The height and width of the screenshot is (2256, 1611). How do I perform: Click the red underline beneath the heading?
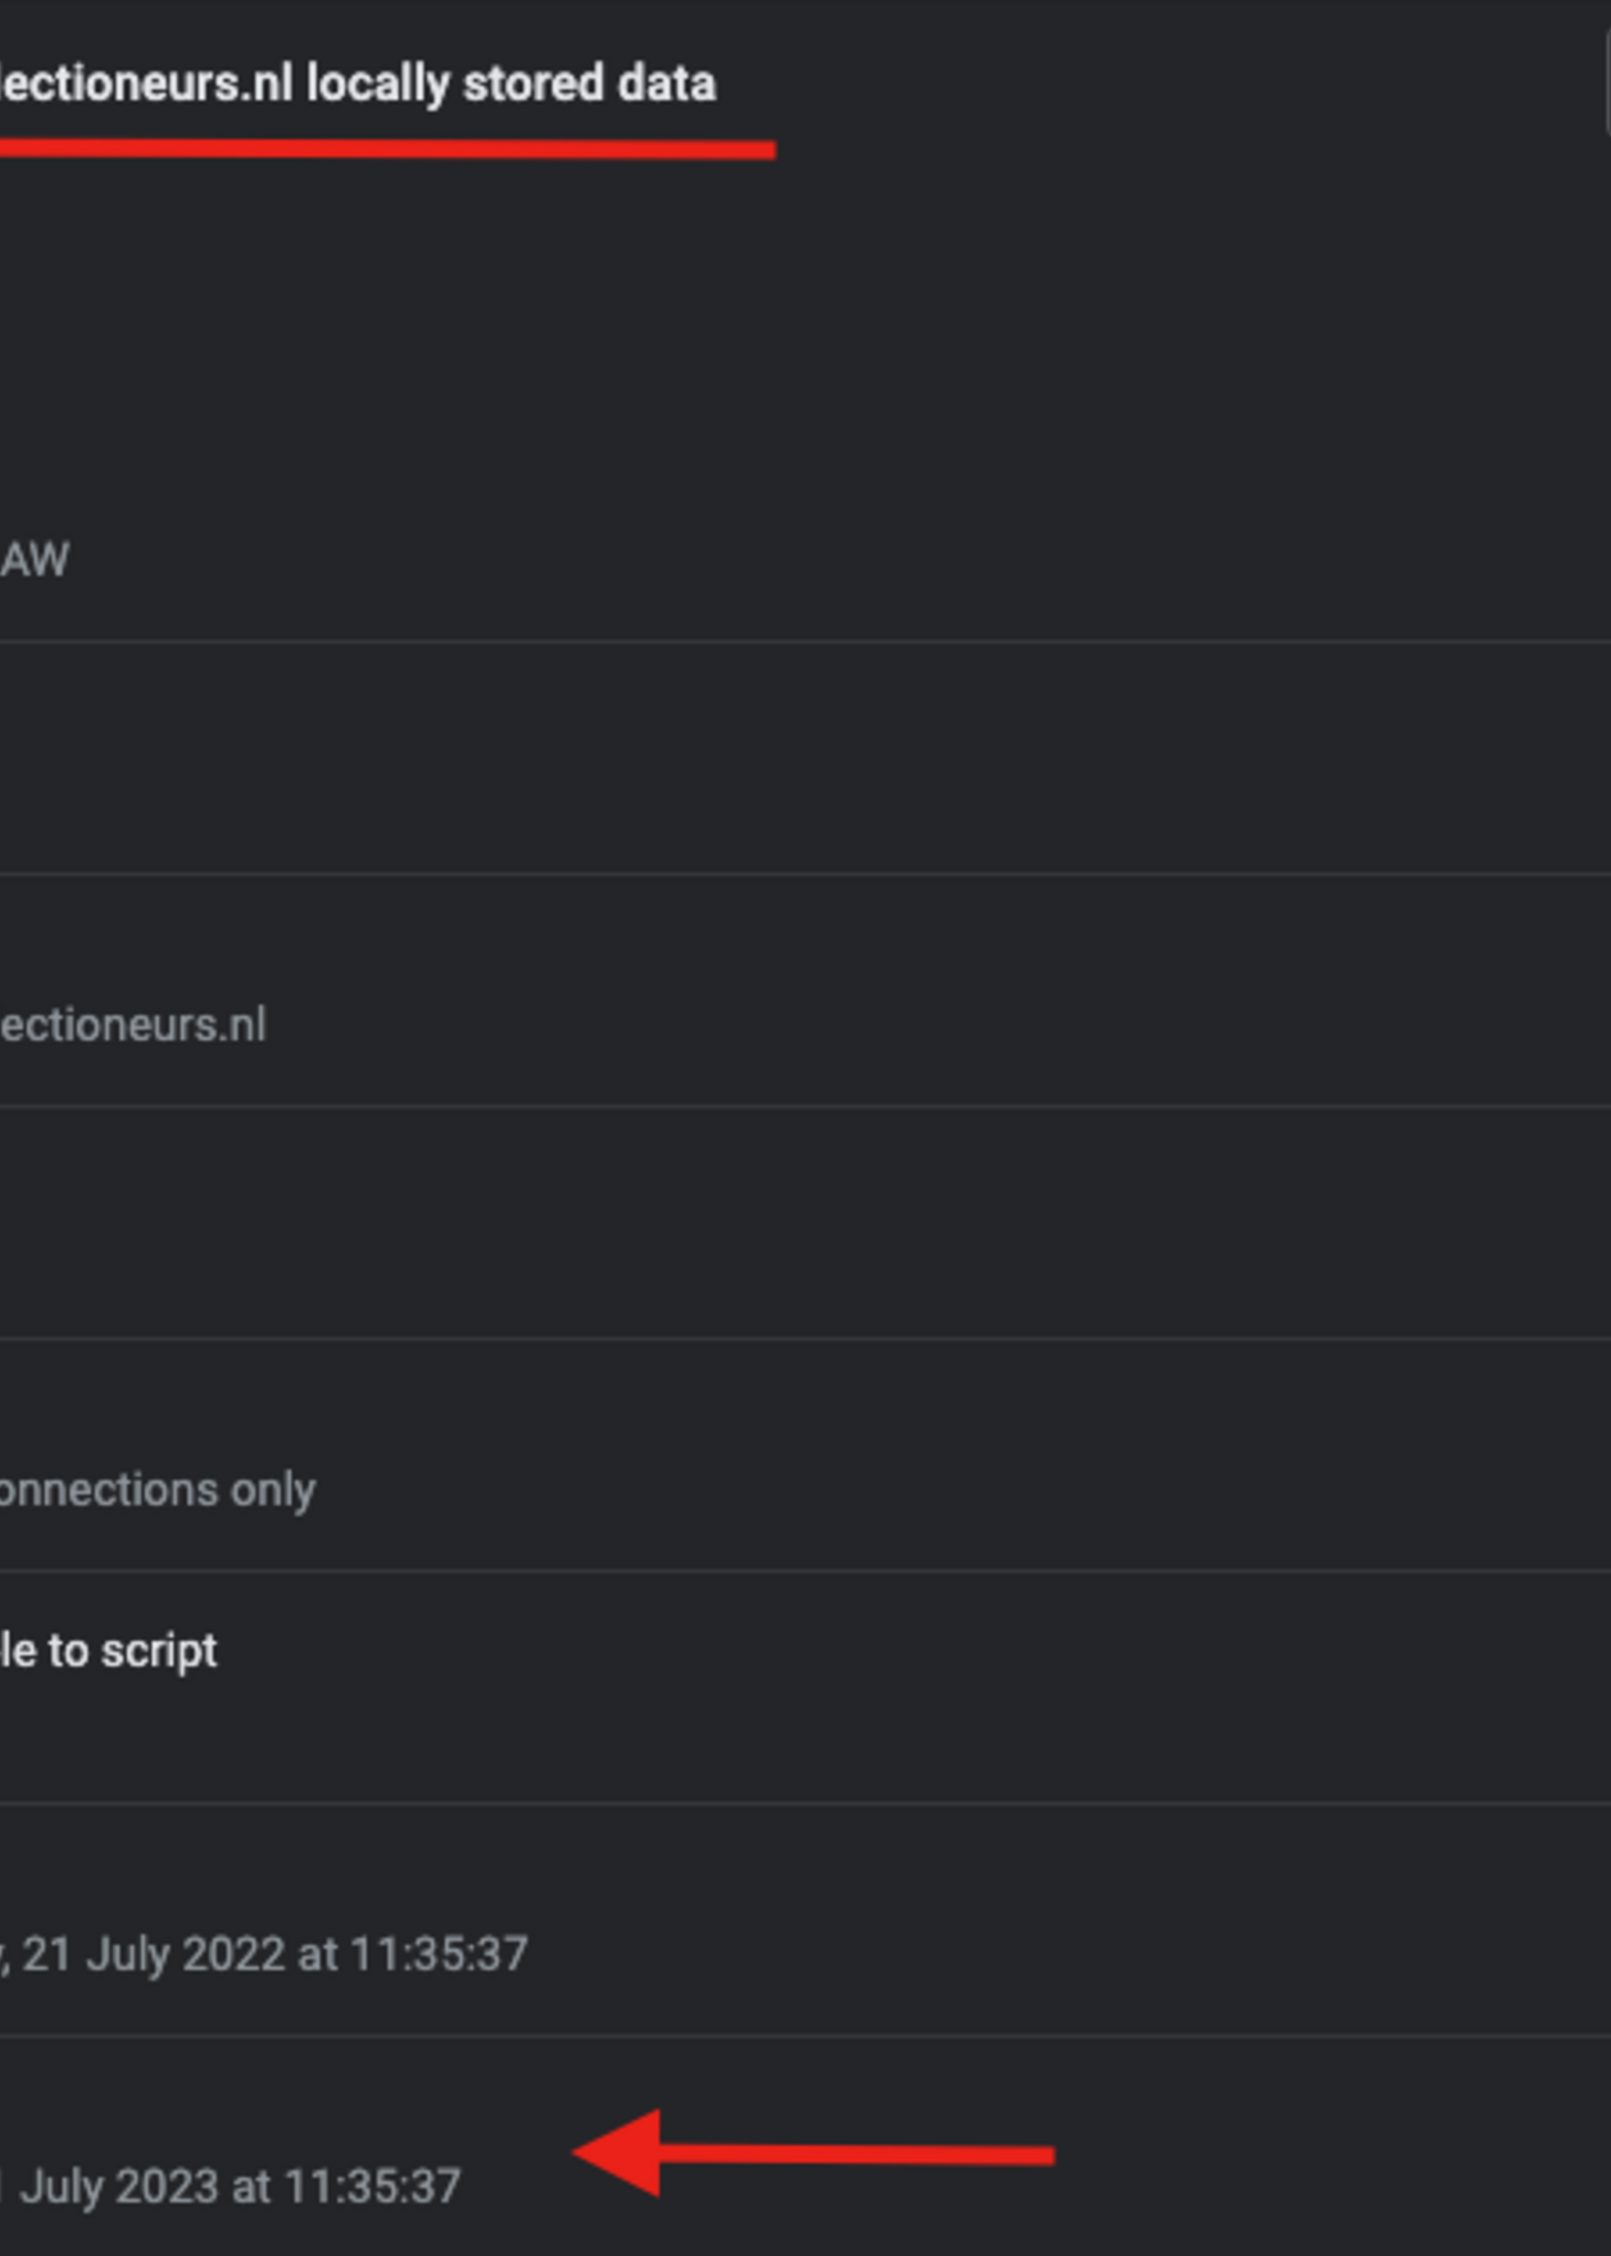click(x=387, y=150)
